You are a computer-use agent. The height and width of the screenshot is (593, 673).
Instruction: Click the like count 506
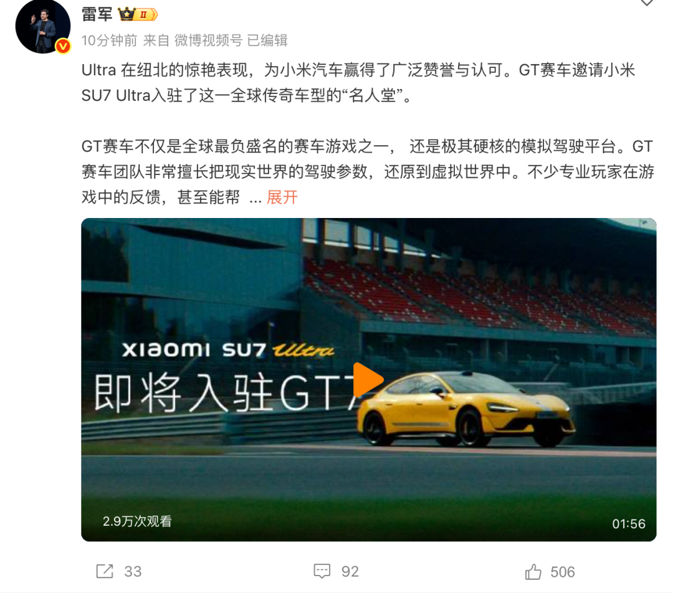(562, 572)
